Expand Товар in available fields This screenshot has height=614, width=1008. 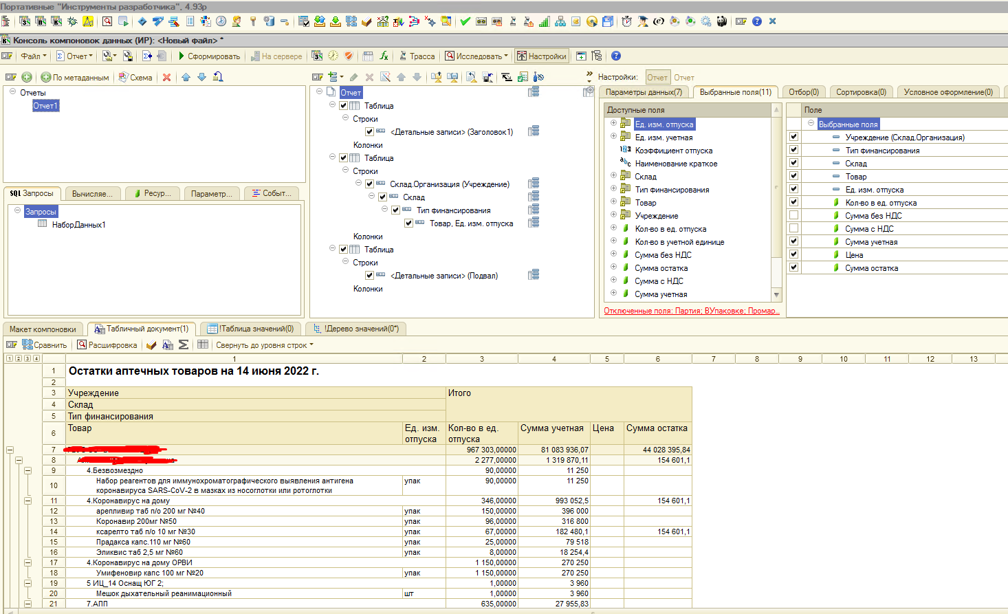(613, 202)
